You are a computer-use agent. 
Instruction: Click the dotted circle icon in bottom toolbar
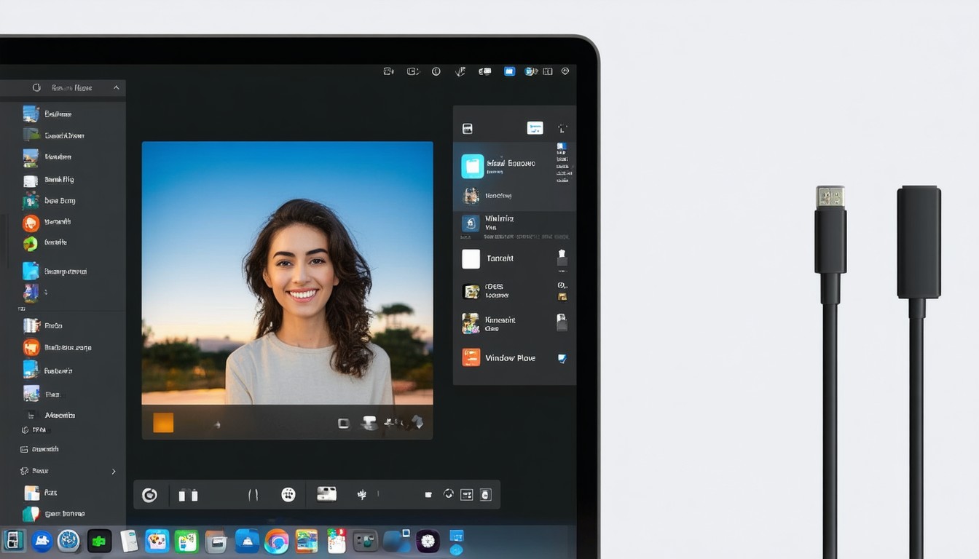tap(288, 495)
